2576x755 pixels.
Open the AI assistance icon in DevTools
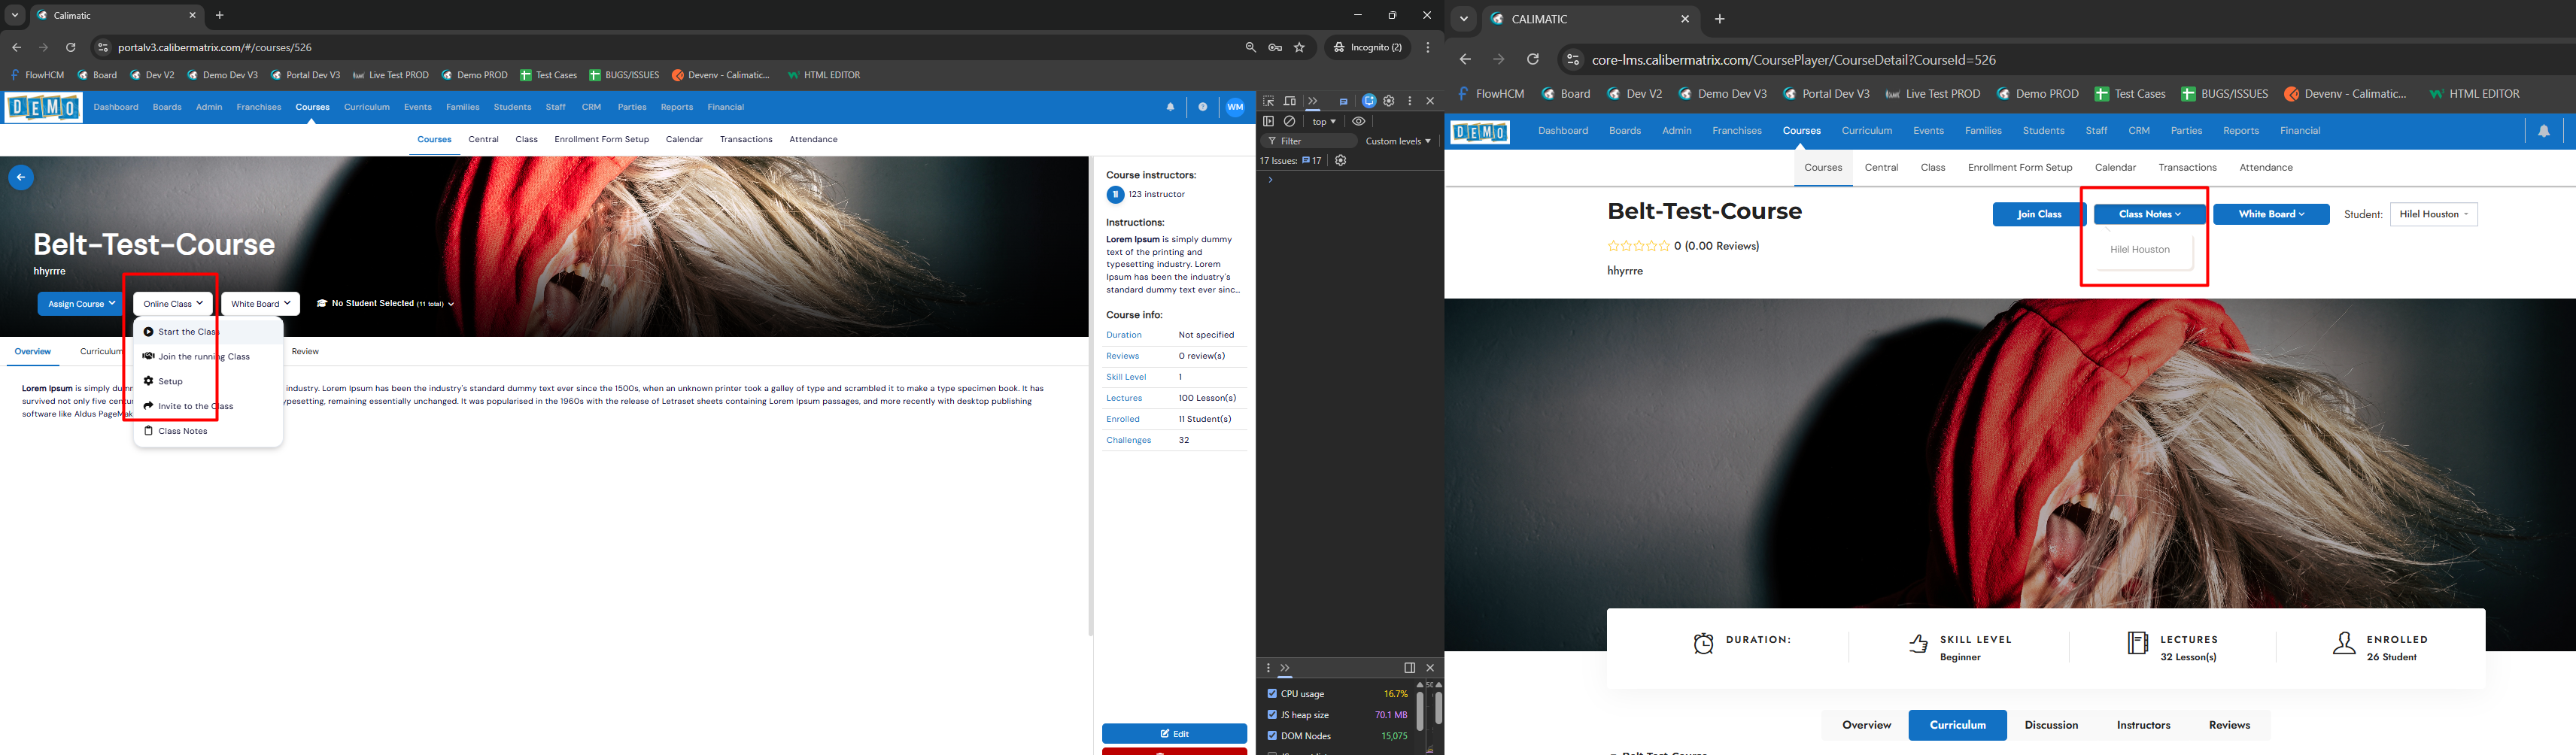click(x=1369, y=101)
